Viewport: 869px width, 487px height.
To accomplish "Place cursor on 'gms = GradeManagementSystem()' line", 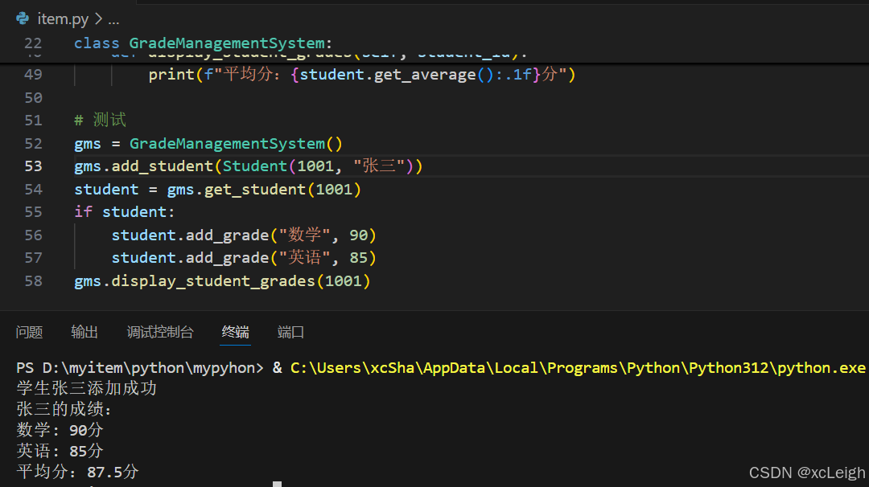I will (x=208, y=144).
